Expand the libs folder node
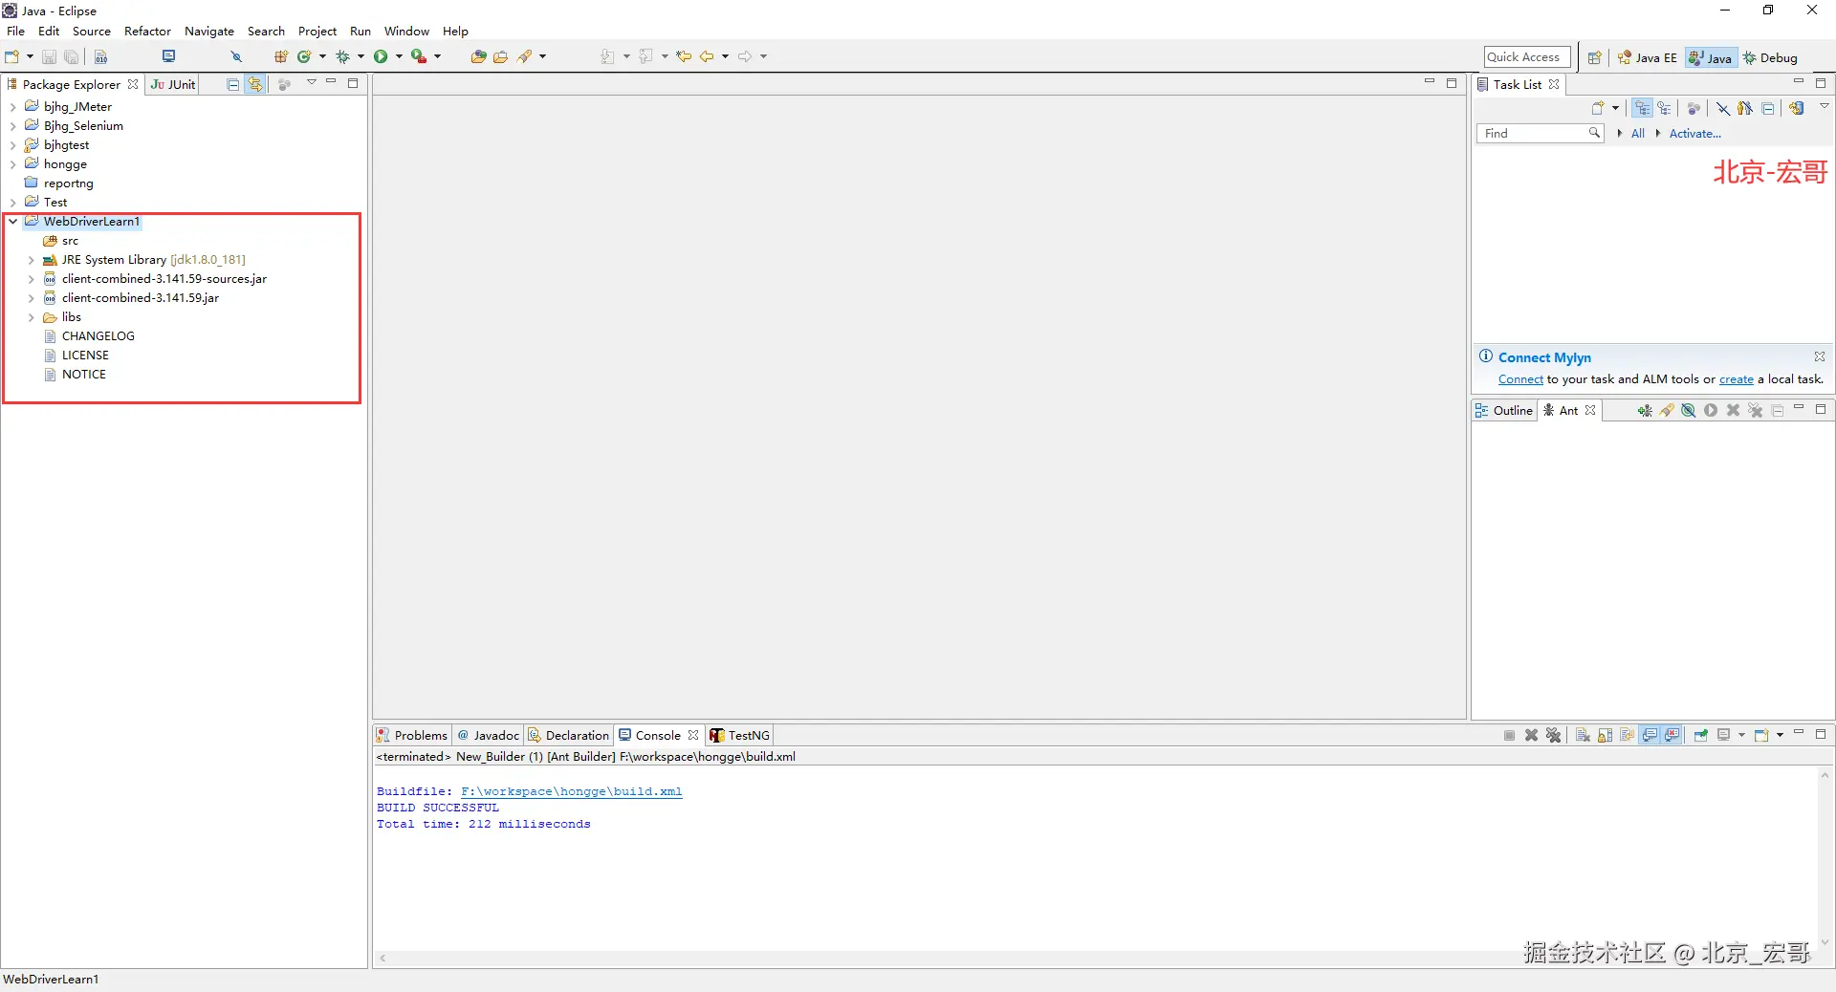 (x=32, y=317)
